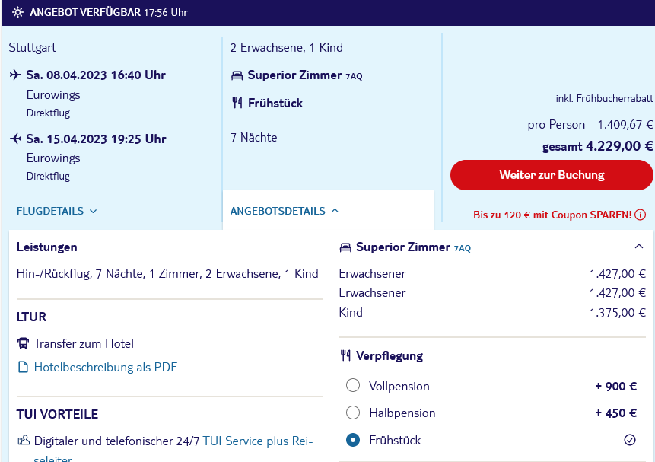
Task: Open Hotelbeschreibung als PDF link
Action: click(x=105, y=367)
